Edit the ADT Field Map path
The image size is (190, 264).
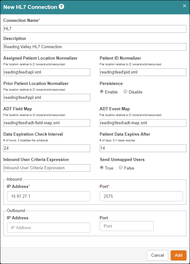[47, 123]
